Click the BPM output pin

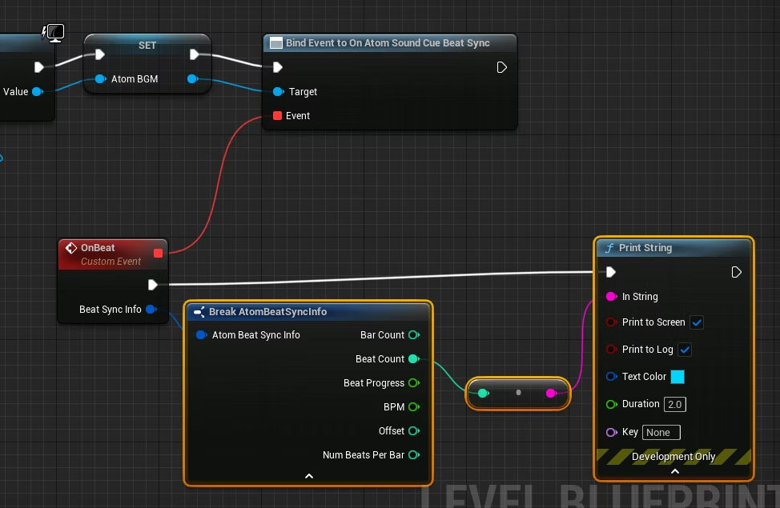click(x=413, y=407)
